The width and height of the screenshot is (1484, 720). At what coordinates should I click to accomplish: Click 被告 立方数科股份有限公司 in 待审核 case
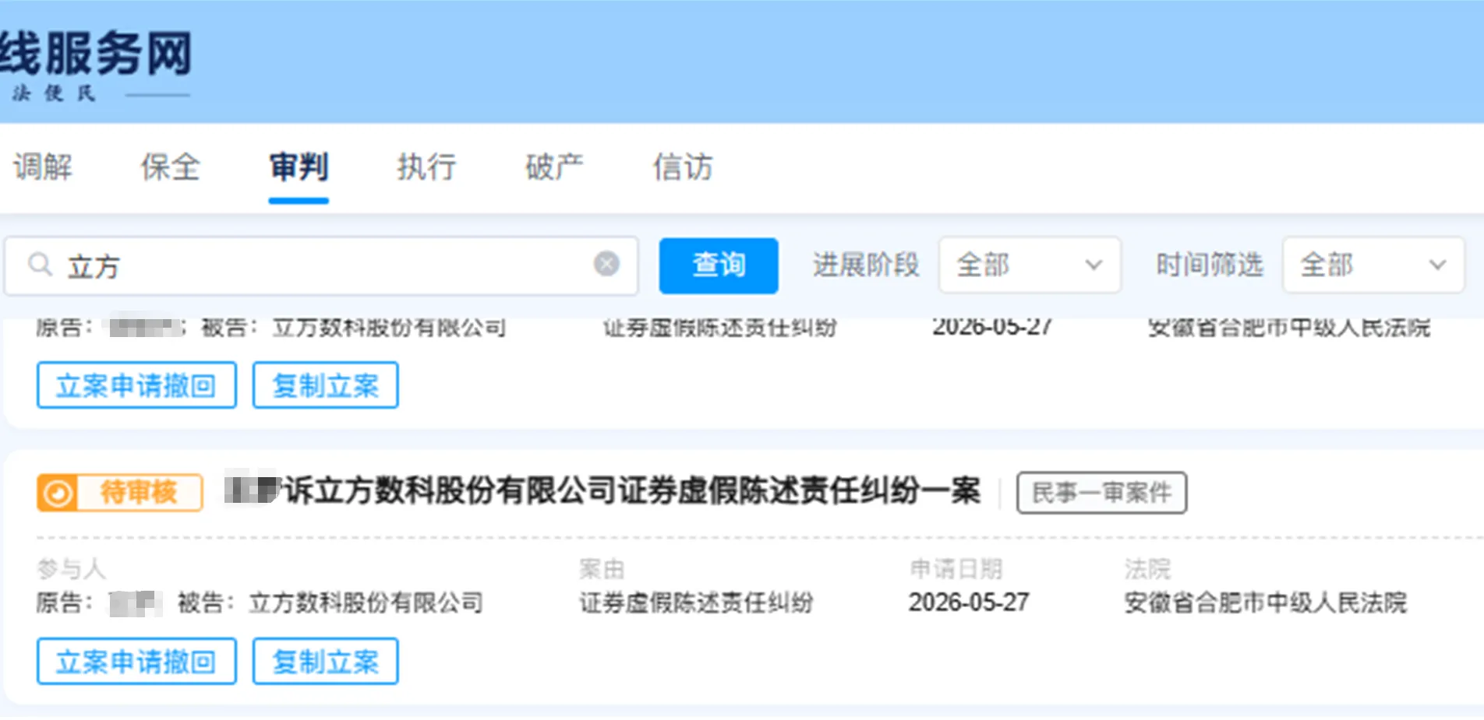coord(330,602)
